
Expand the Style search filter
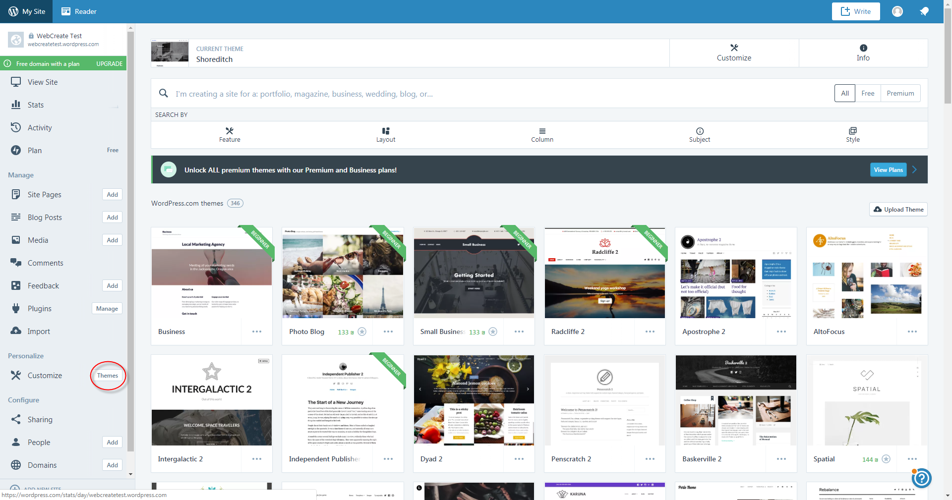click(853, 135)
